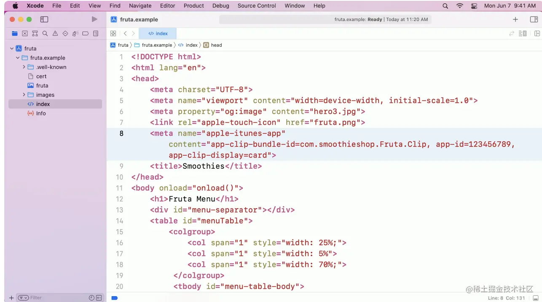Show recent files clock filter

[91, 298]
